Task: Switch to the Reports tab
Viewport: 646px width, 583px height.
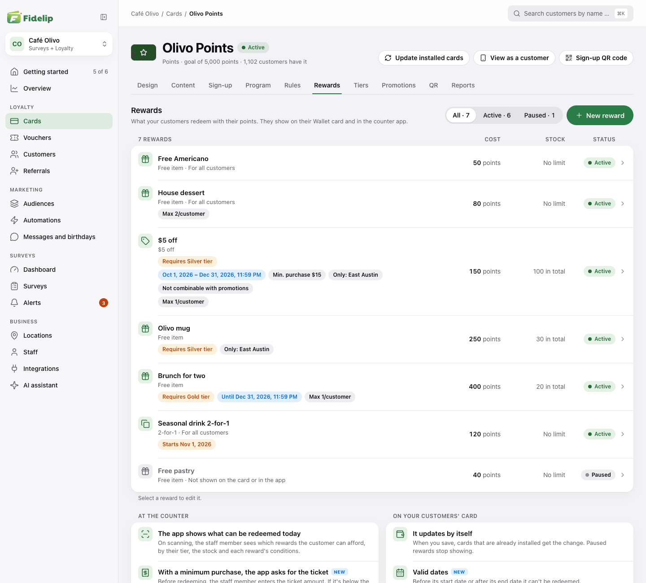Action: tap(463, 85)
